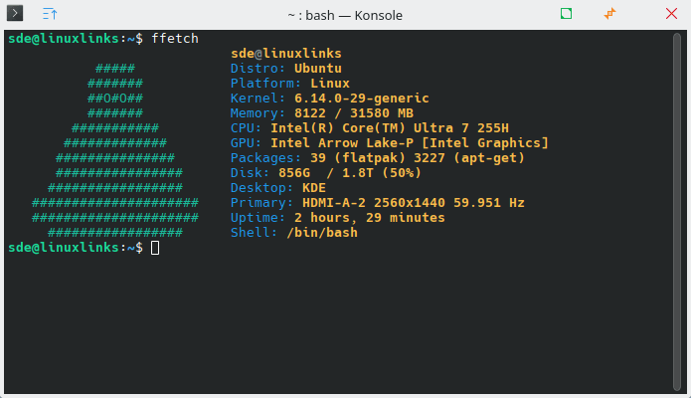Image resolution: width=691 pixels, height=398 pixels.
Task: Click the Distro: Ubuntu line
Action: (286, 69)
